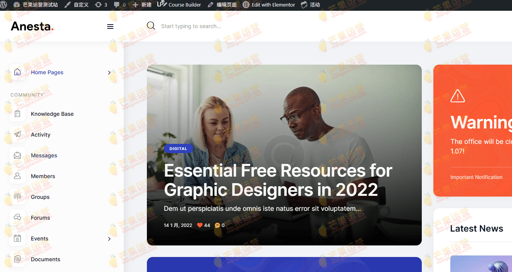Select the Members person icon
Viewport: 512px width, 272px height.
pos(17,176)
